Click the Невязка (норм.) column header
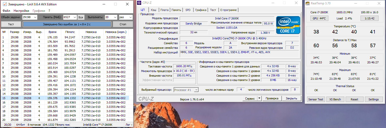 (116, 32)
